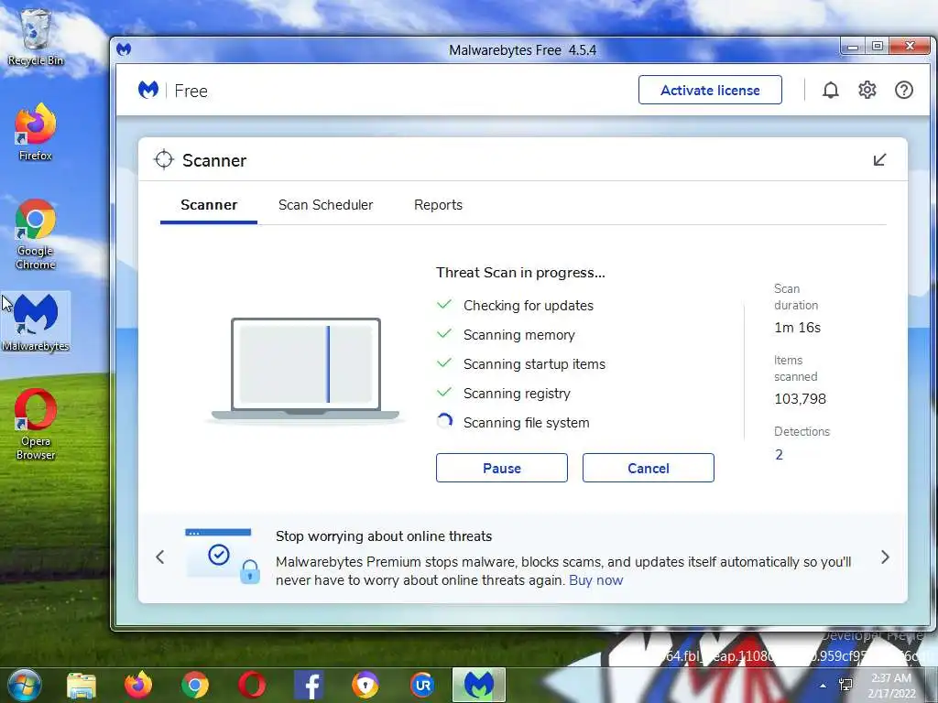Screen dimensions: 938x703
Task: Click the 'Checking for updates' step text
Action: 529,306
